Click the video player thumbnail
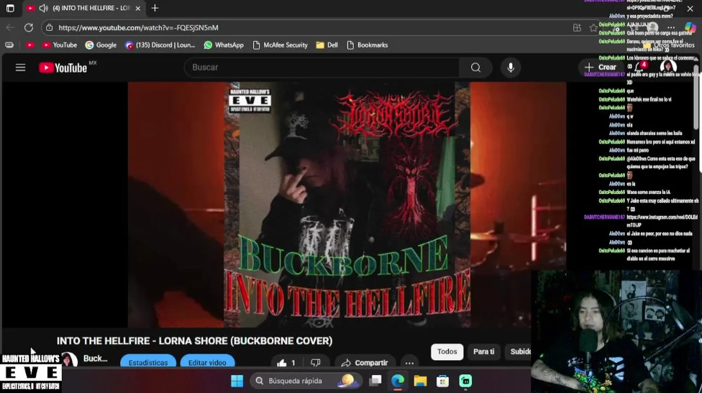 [347, 205]
